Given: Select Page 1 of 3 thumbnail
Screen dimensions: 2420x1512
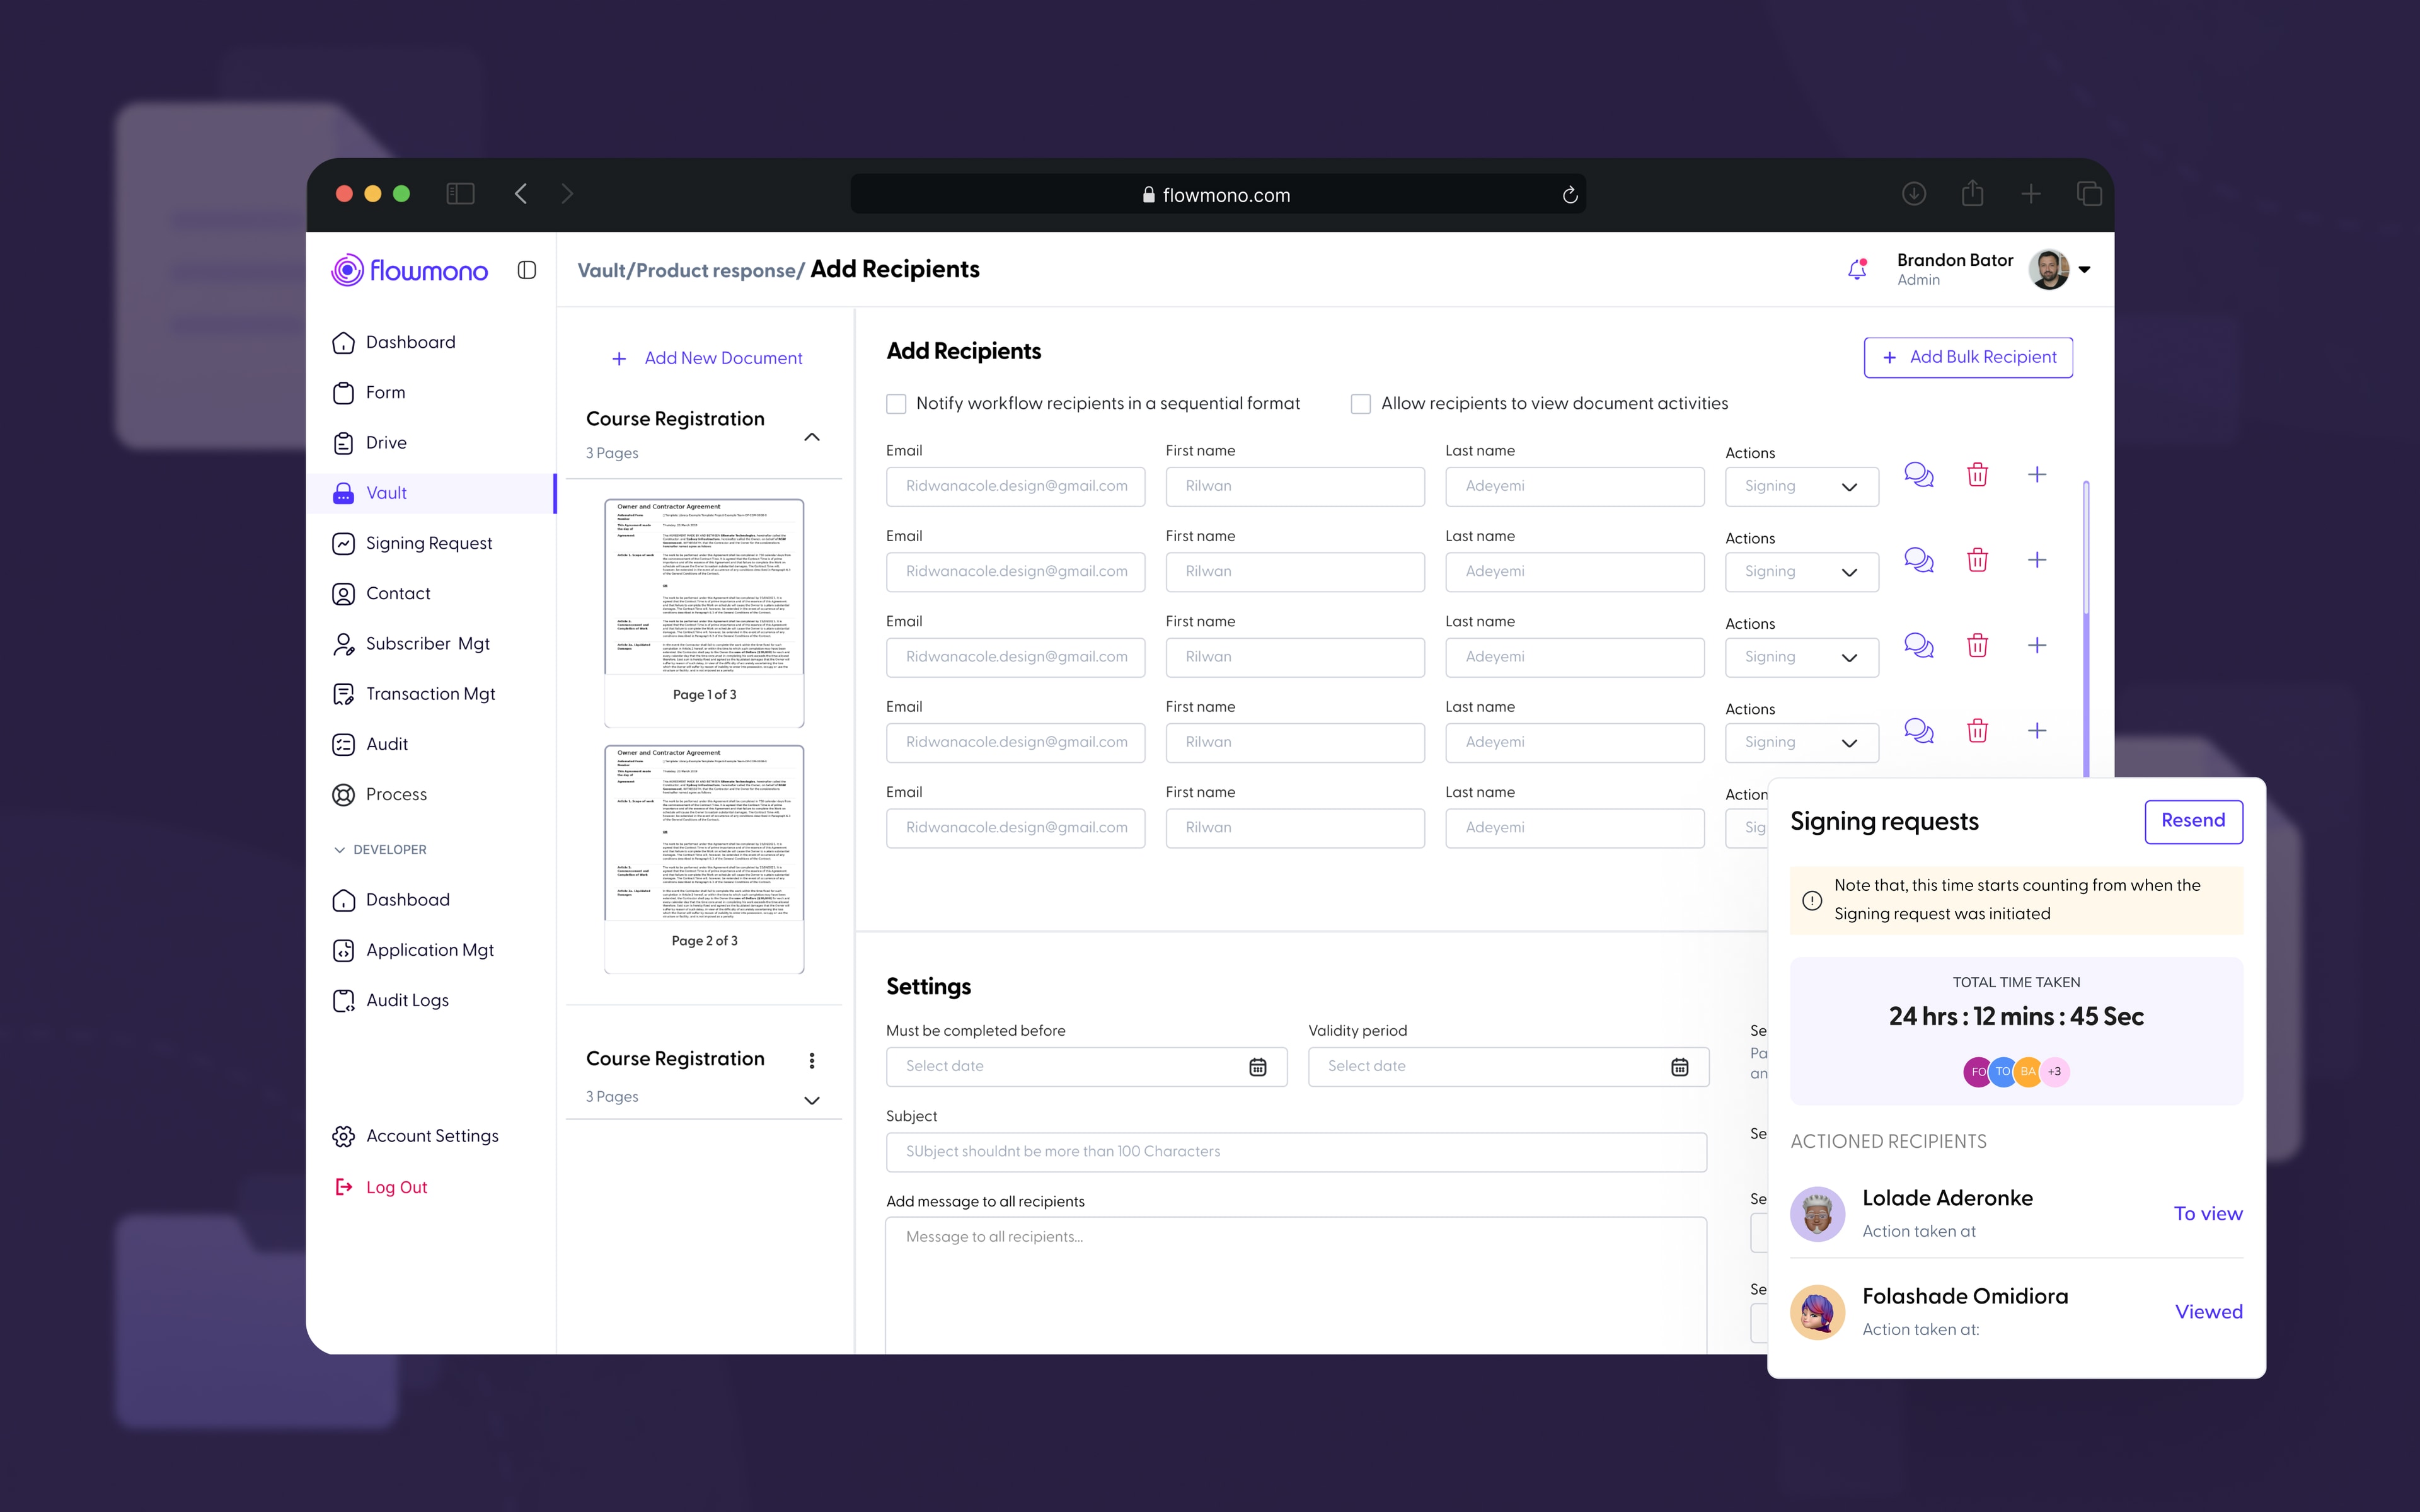Looking at the screenshot, I should pyautogui.click(x=704, y=612).
